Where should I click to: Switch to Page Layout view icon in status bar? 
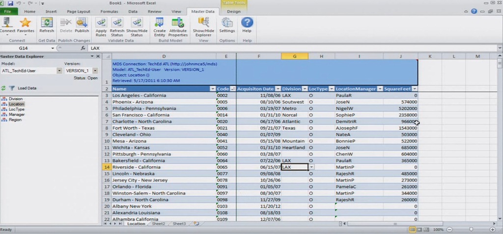click(x=419, y=230)
